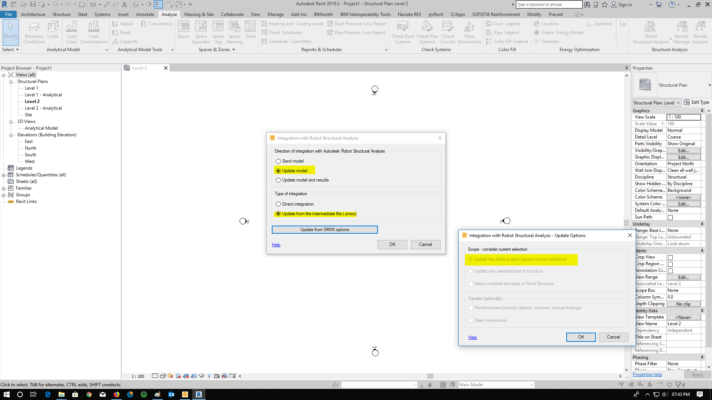Click Show Disconnects
This screenshot has width=712, height=400.
pos(469,31)
